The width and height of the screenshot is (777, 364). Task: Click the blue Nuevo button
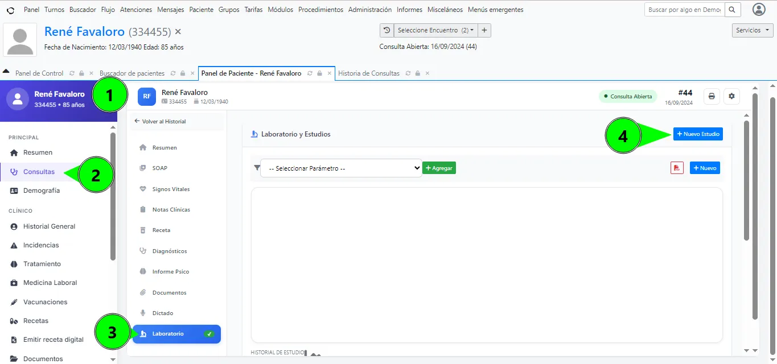coord(705,168)
